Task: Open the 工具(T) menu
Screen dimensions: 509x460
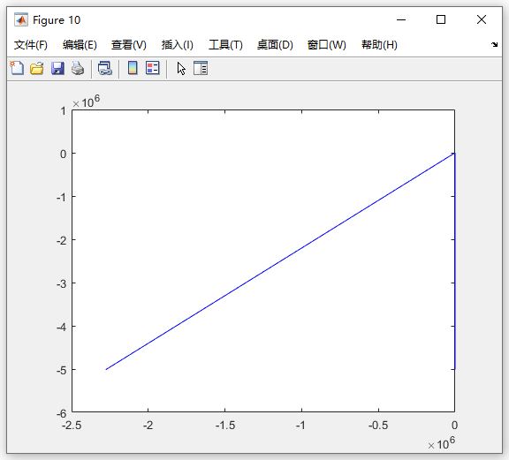Action: [225, 45]
